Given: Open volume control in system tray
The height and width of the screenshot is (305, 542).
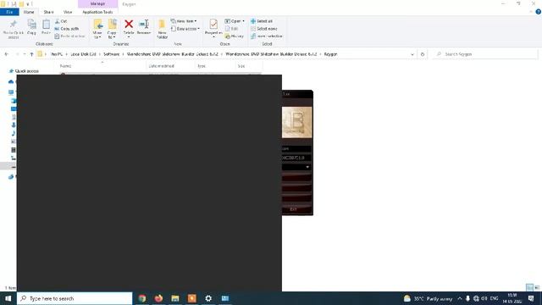Looking at the screenshot, I should [484, 298].
